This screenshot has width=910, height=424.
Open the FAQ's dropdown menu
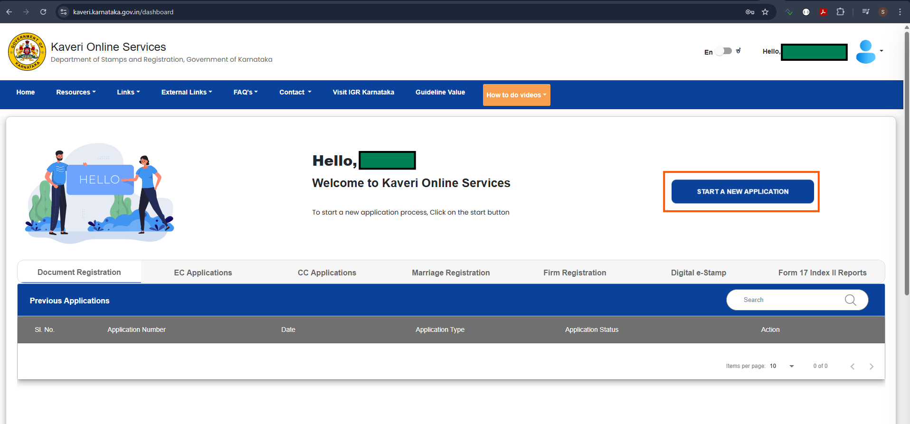click(246, 92)
